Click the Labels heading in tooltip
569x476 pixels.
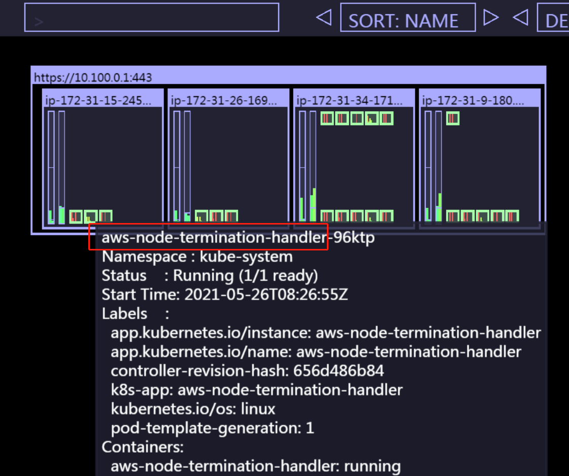[x=135, y=314]
